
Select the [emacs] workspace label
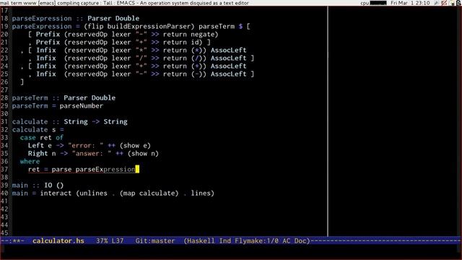tap(47, 3)
